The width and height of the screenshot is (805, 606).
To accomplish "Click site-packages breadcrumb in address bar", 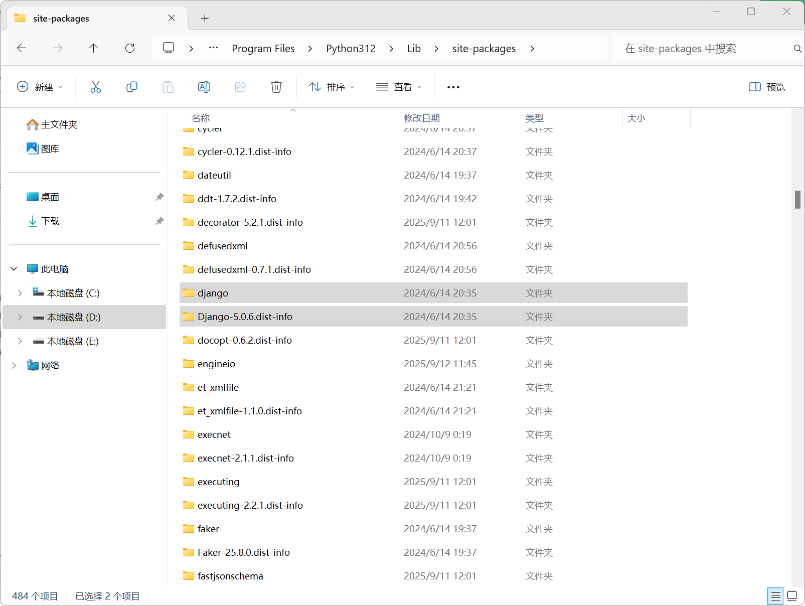I will (x=484, y=49).
